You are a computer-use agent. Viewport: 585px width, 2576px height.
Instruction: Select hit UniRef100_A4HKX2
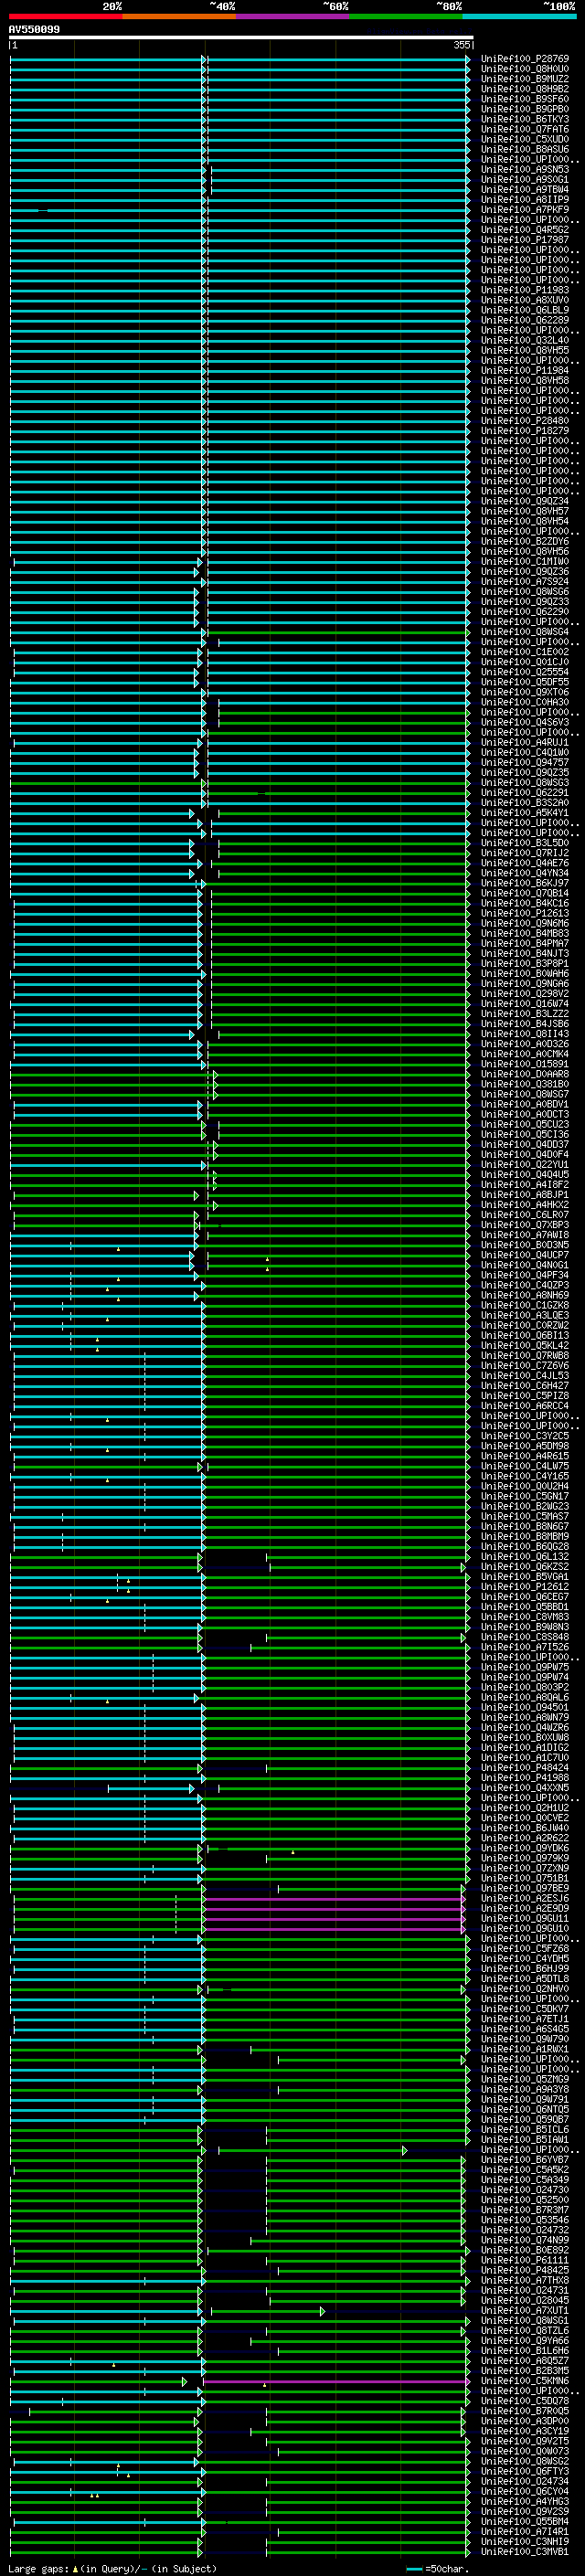click(525, 1204)
